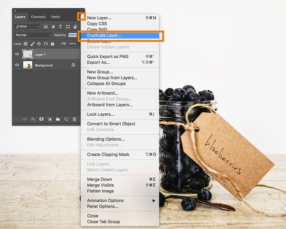Click the create new group folder icon
The width and height of the screenshot is (286, 229).
tap(58, 119)
